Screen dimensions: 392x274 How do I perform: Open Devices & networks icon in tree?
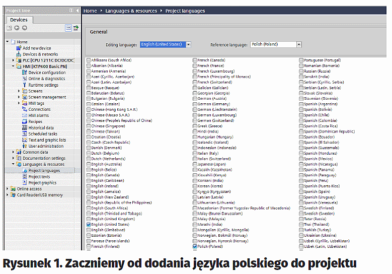[x=19, y=54]
